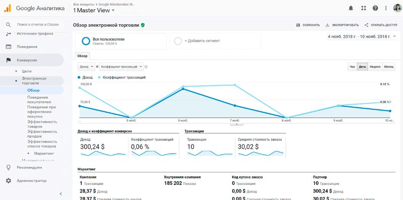
Task: Expand the Цели tree node
Action: 16,71
